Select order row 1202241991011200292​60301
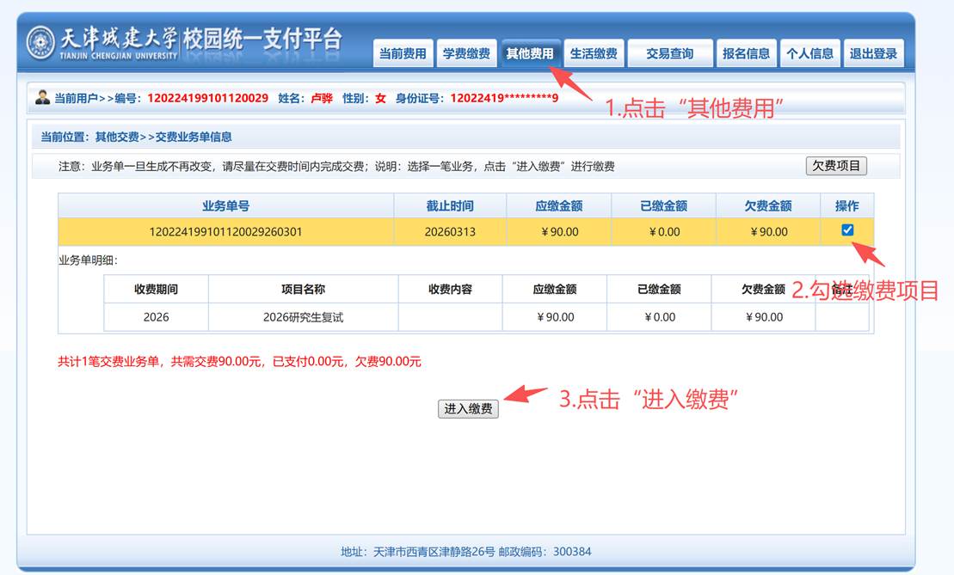The image size is (954, 575). (x=226, y=232)
